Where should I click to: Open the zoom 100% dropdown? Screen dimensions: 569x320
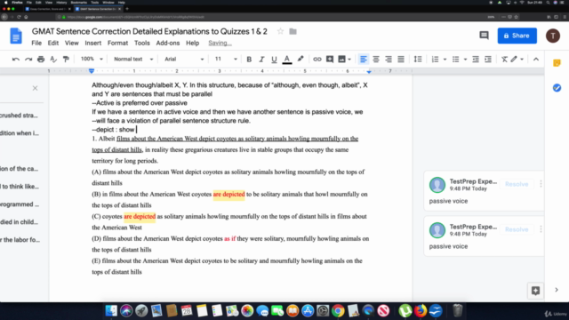click(x=92, y=59)
